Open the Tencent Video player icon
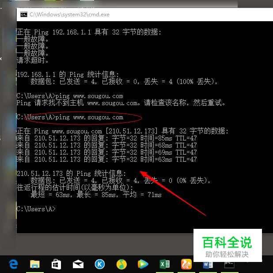 click(143, 264)
